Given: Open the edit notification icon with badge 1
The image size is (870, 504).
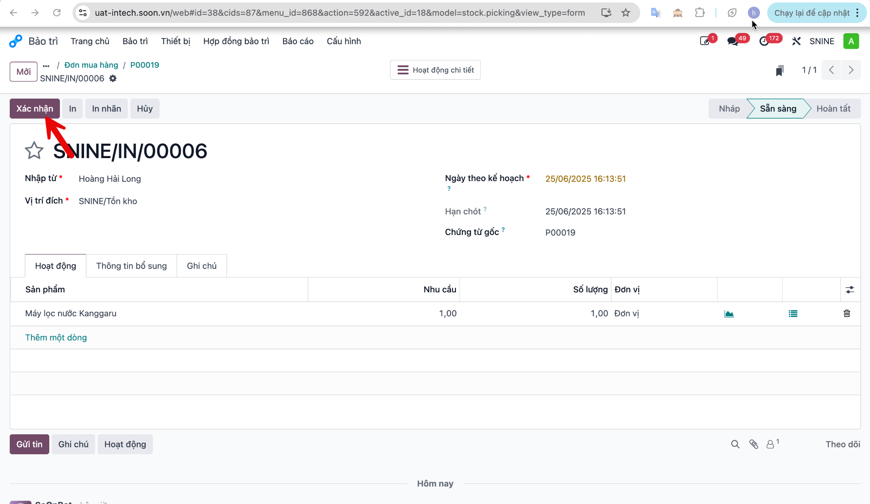Looking at the screenshot, I should pos(705,41).
